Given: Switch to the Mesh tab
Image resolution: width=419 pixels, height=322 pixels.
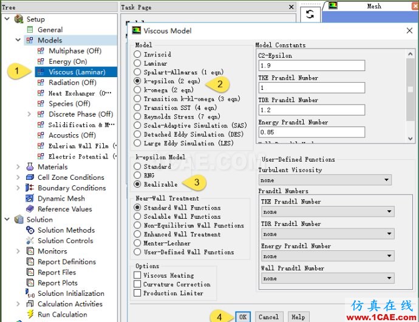Looking at the screenshot, I should [374, 6].
